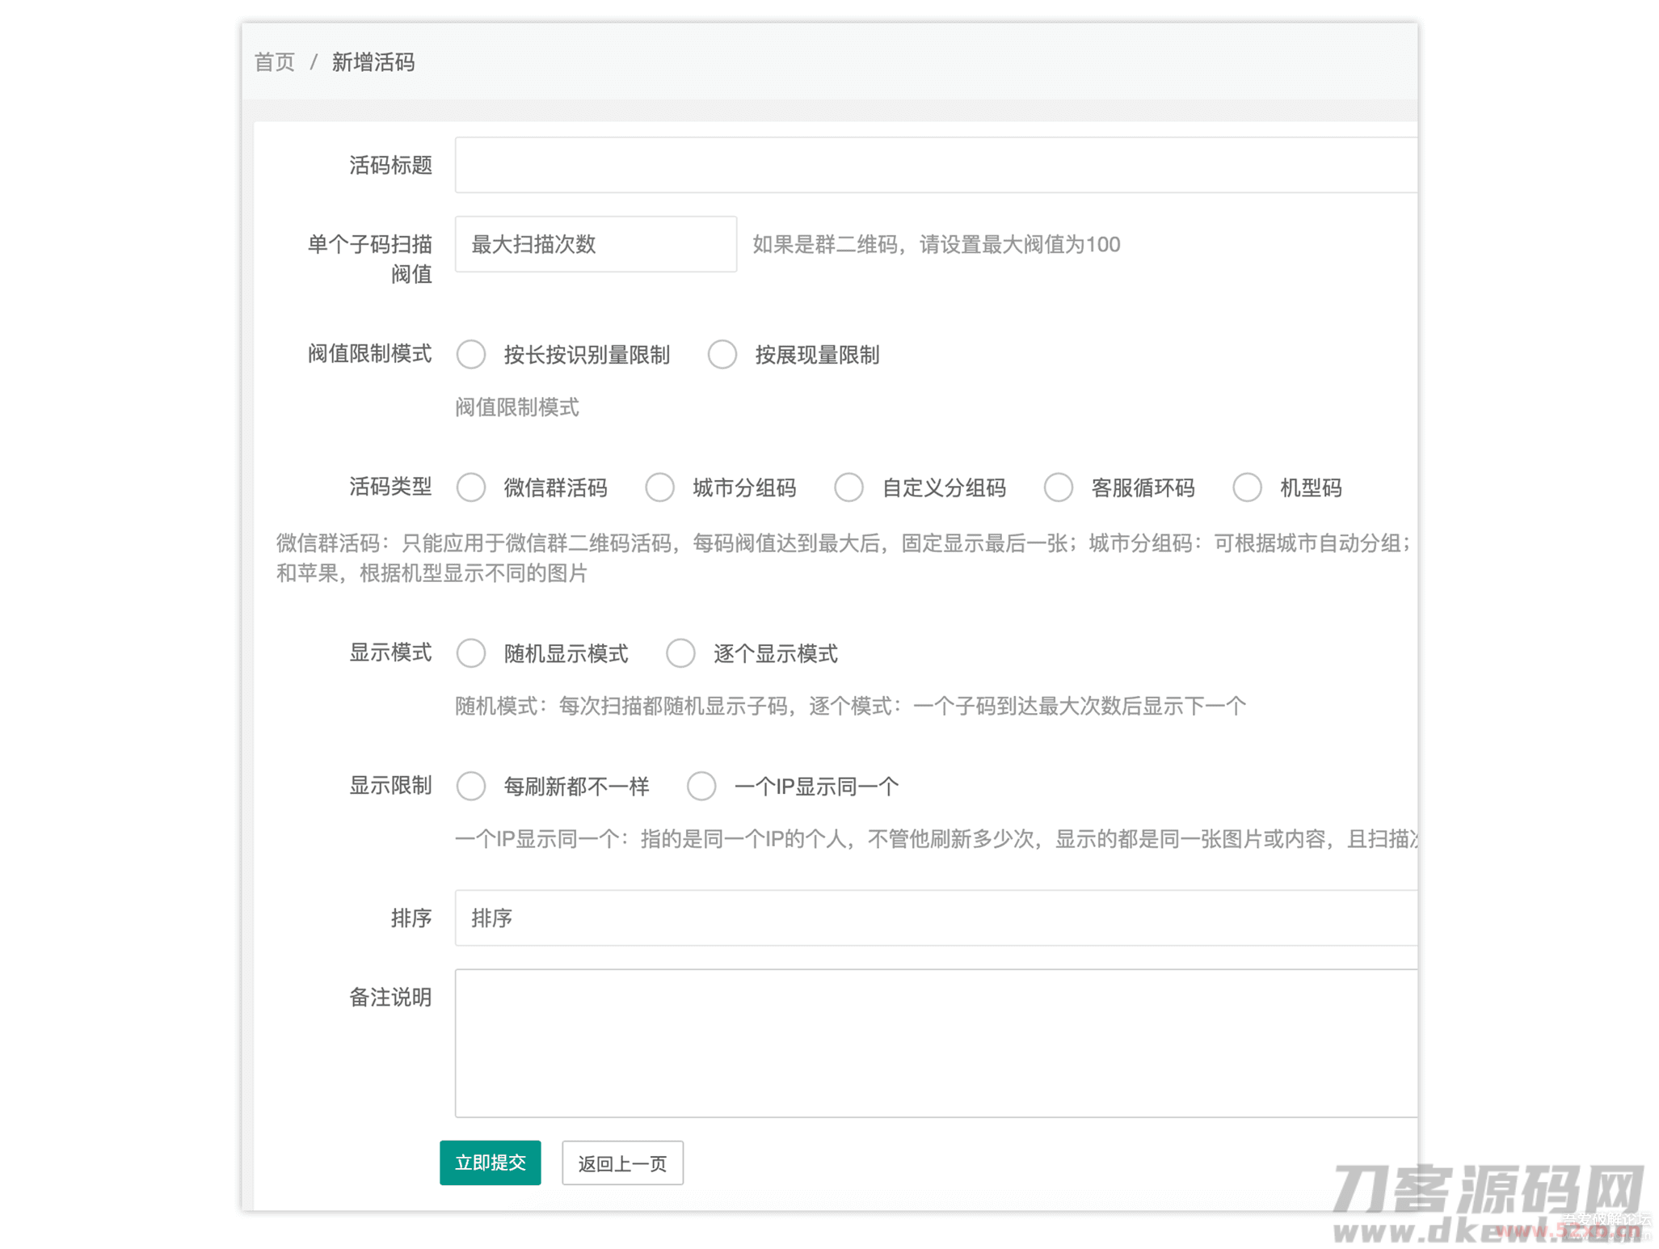This screenshot has height=1249, width=1659.
Task: Select 自定义分组码 option
Action: [x=849, y=487]
